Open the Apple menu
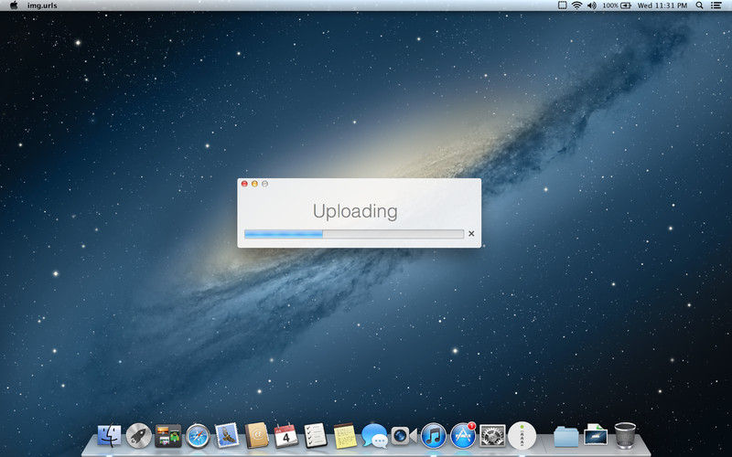Image resolution: width=732 pixels, height=457 pixels. coord(14,5)
